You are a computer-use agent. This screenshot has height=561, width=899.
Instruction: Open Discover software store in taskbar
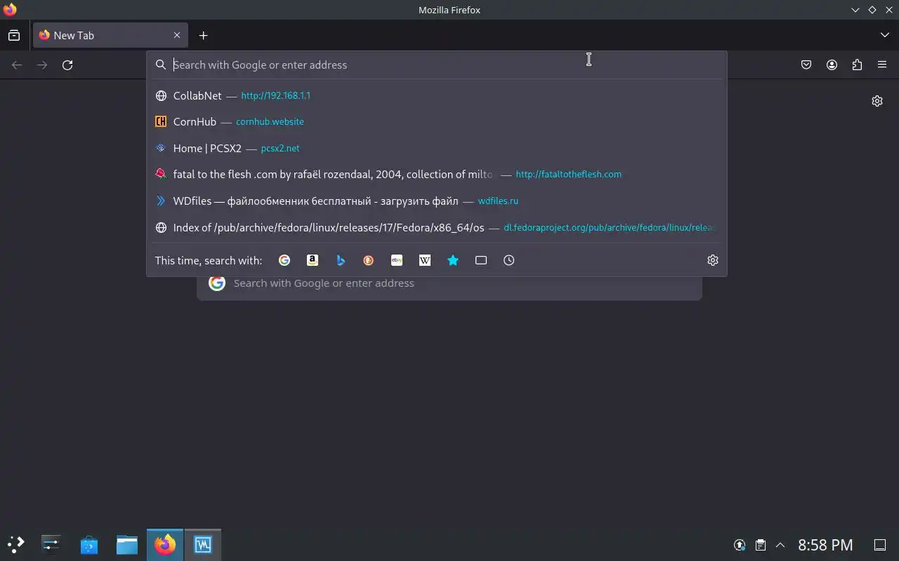89,544
